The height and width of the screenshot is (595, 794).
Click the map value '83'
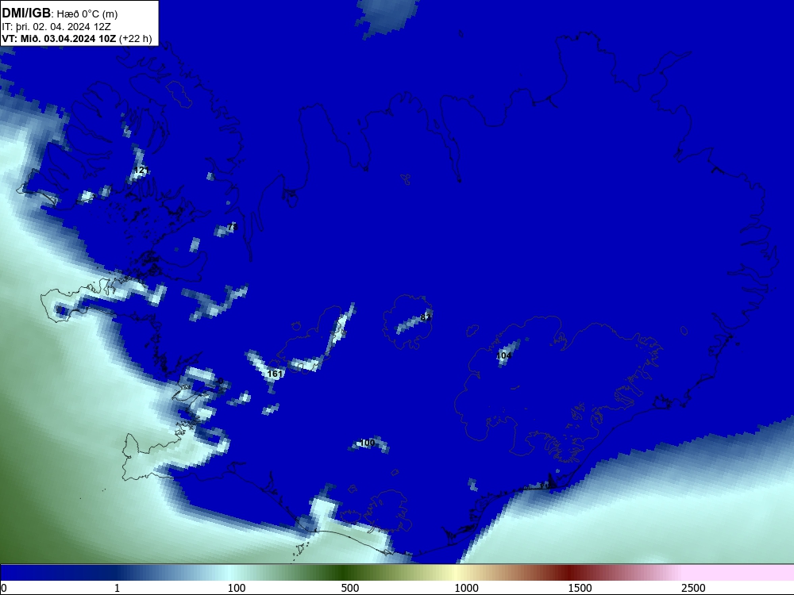pyautogui.click(x=426, y=318)
